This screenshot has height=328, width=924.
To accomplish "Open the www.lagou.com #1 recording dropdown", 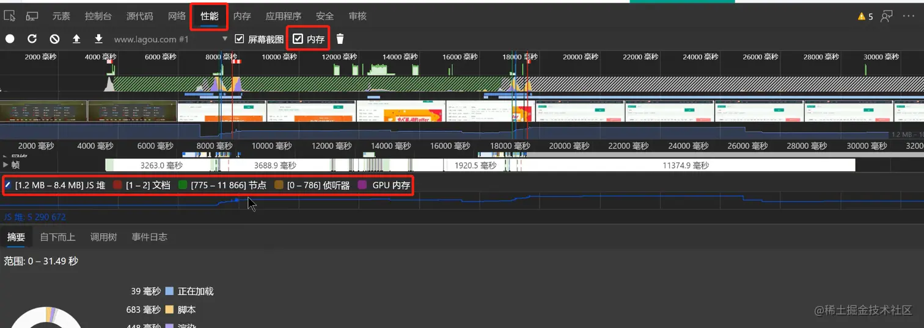I will click(170, 39).
